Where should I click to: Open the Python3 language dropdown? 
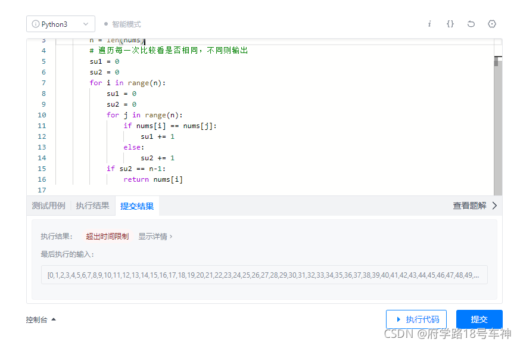[x=61, y=24]
